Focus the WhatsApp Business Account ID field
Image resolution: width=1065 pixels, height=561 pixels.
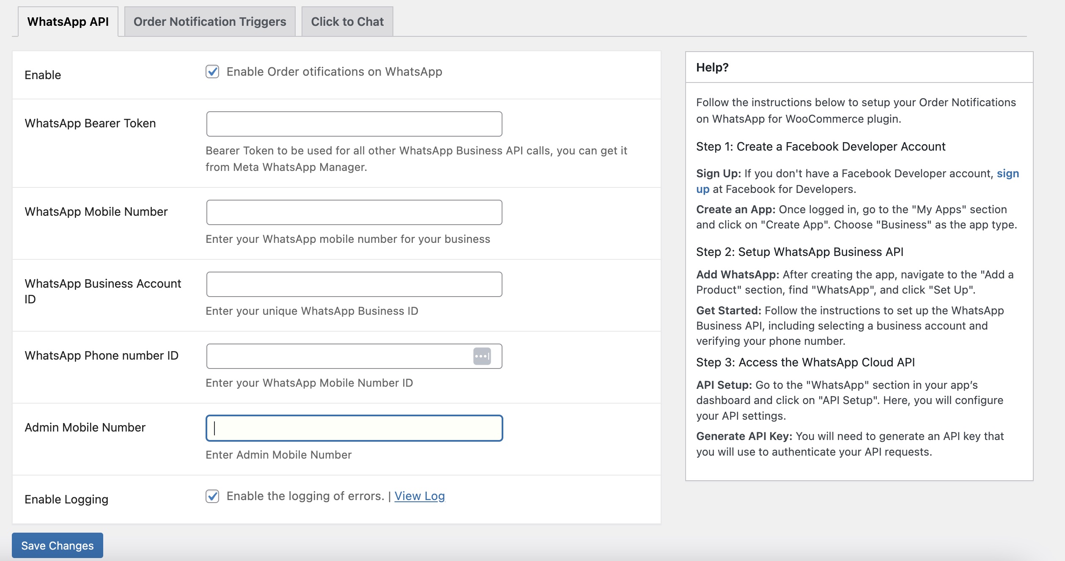pos(354,284)
